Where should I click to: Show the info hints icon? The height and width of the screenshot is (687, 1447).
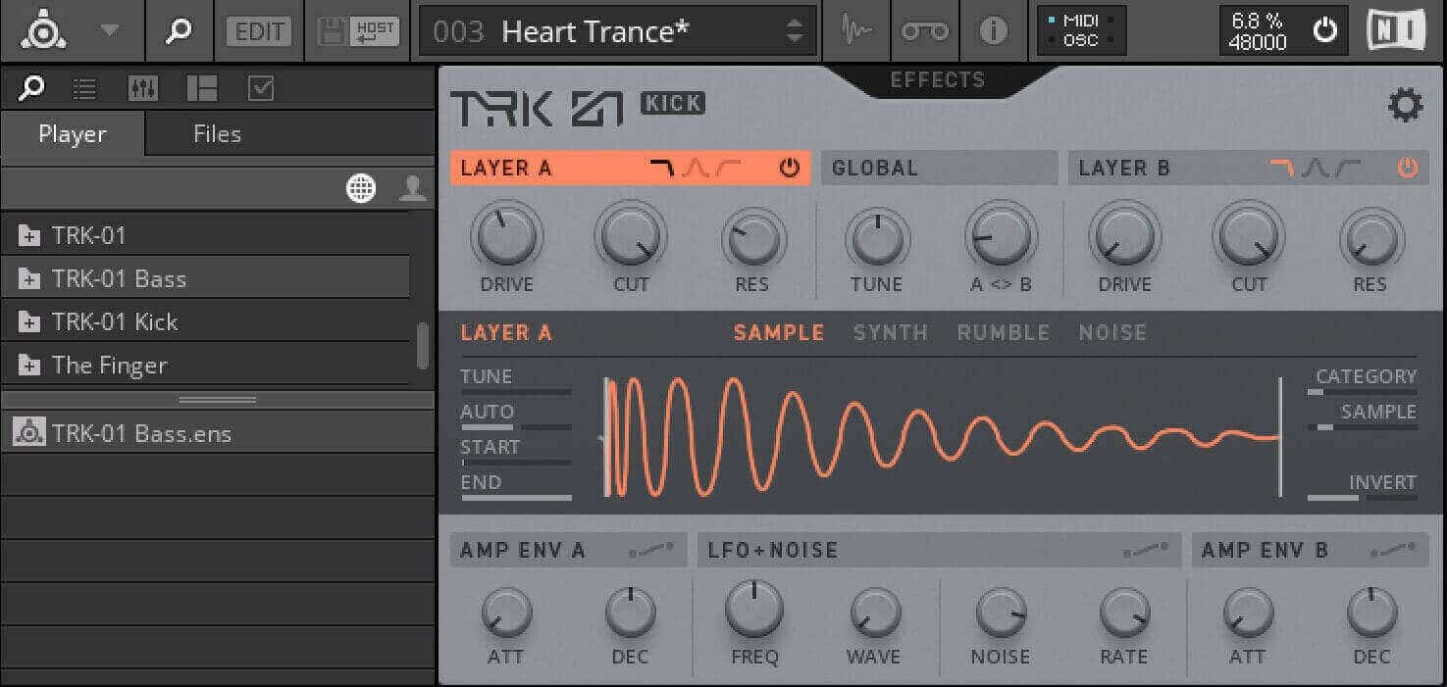point(994,31)
